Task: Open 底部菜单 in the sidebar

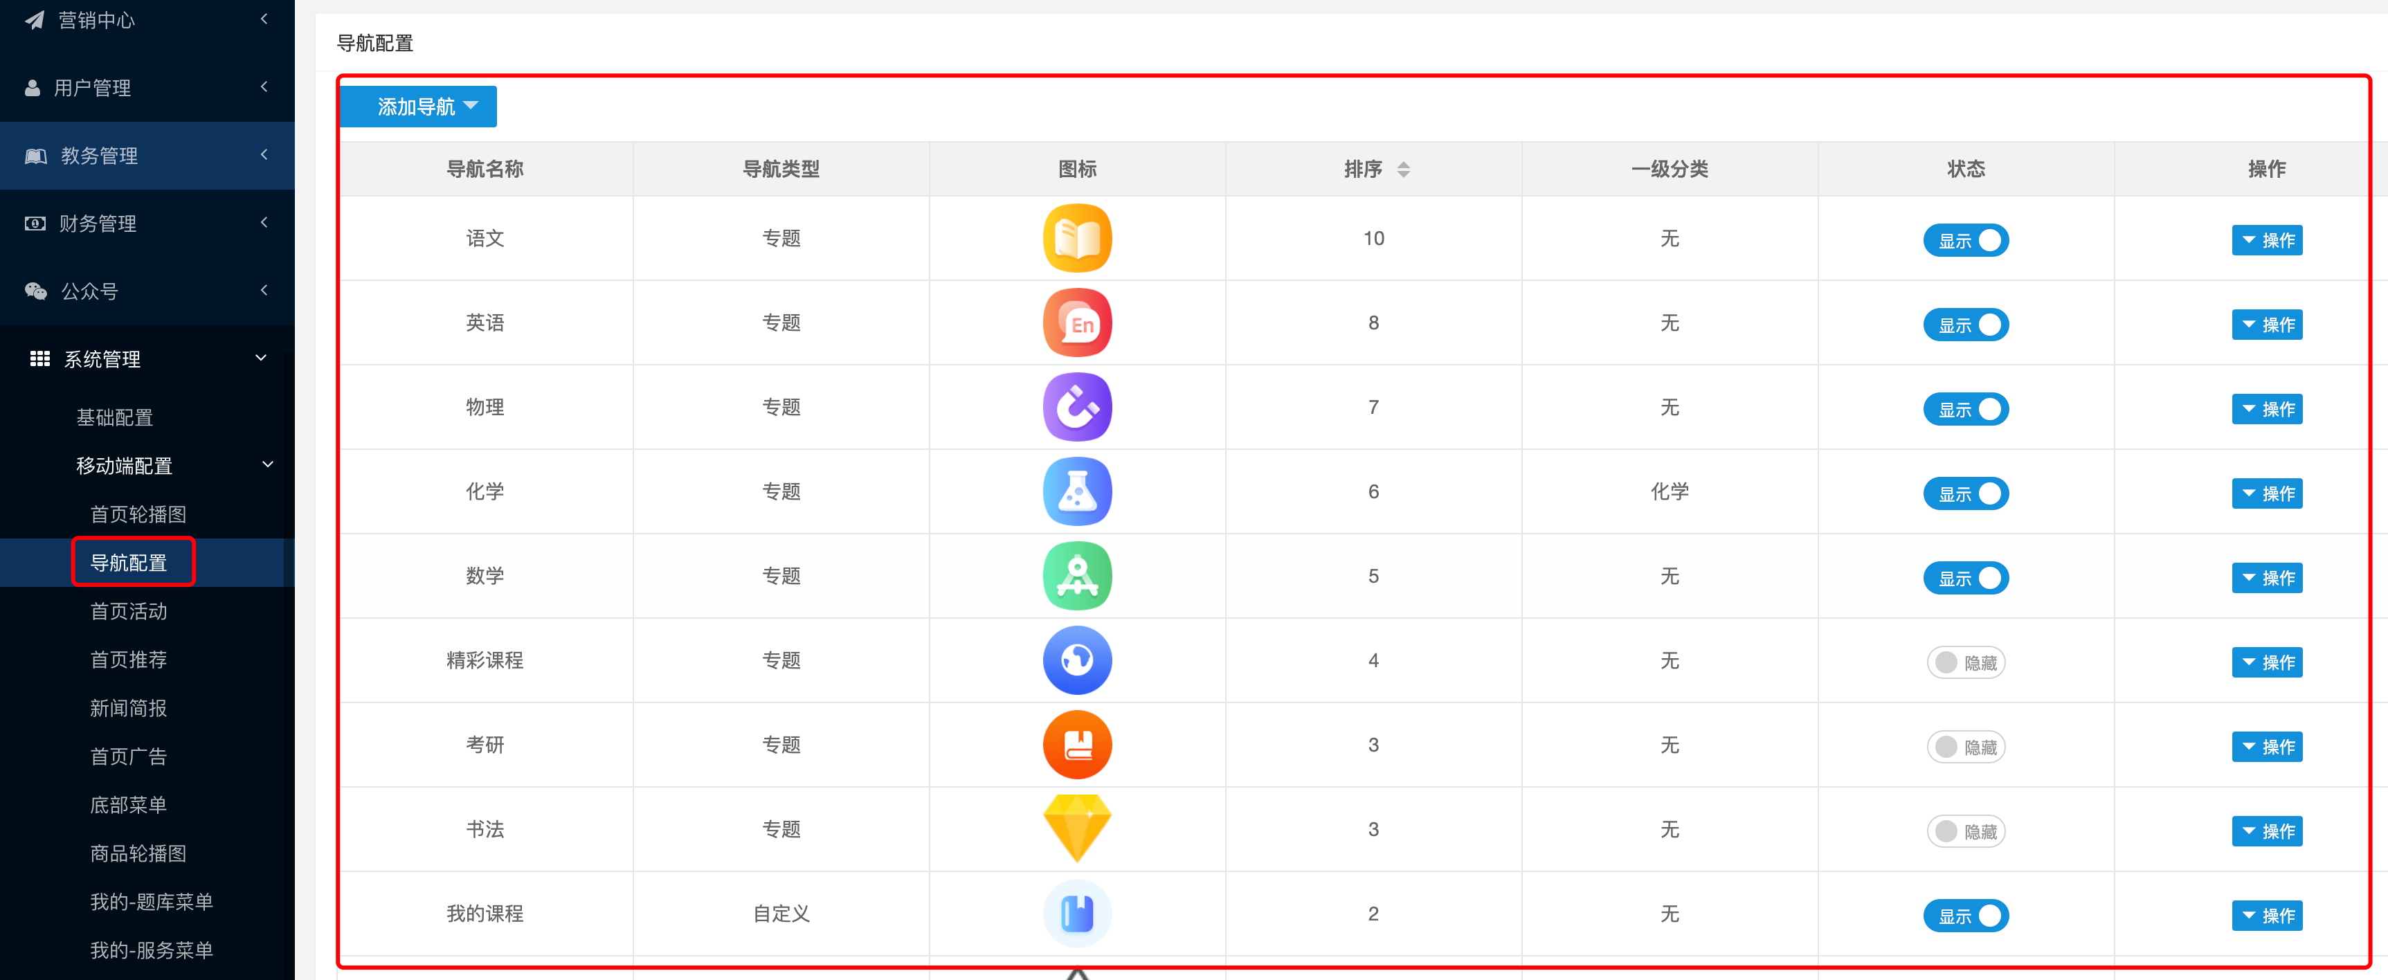Action: [x=129, y=805]
